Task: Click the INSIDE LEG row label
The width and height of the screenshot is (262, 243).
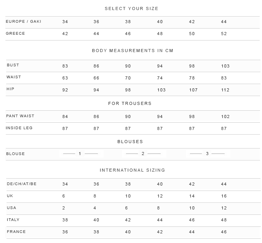Action: pos(19,128)
